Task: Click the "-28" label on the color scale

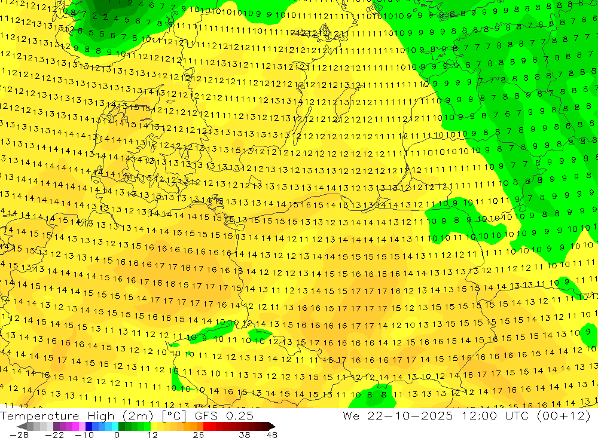Action: coord(19,434)
